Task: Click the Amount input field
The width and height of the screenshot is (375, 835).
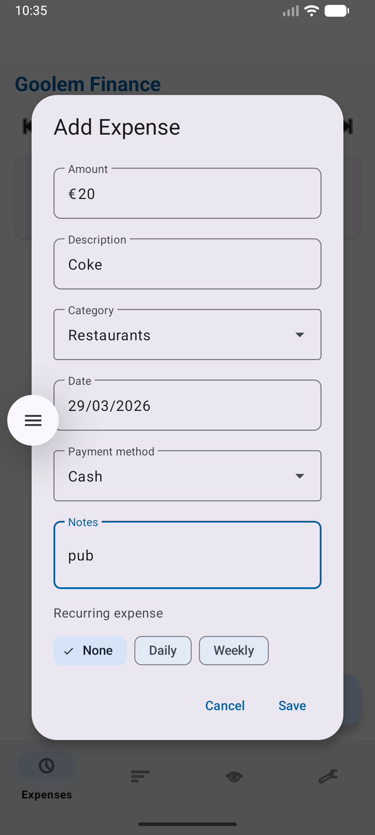Action: (187, 193)
